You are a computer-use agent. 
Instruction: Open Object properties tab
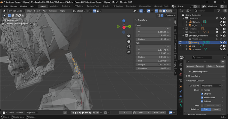[x=181, y=86]
